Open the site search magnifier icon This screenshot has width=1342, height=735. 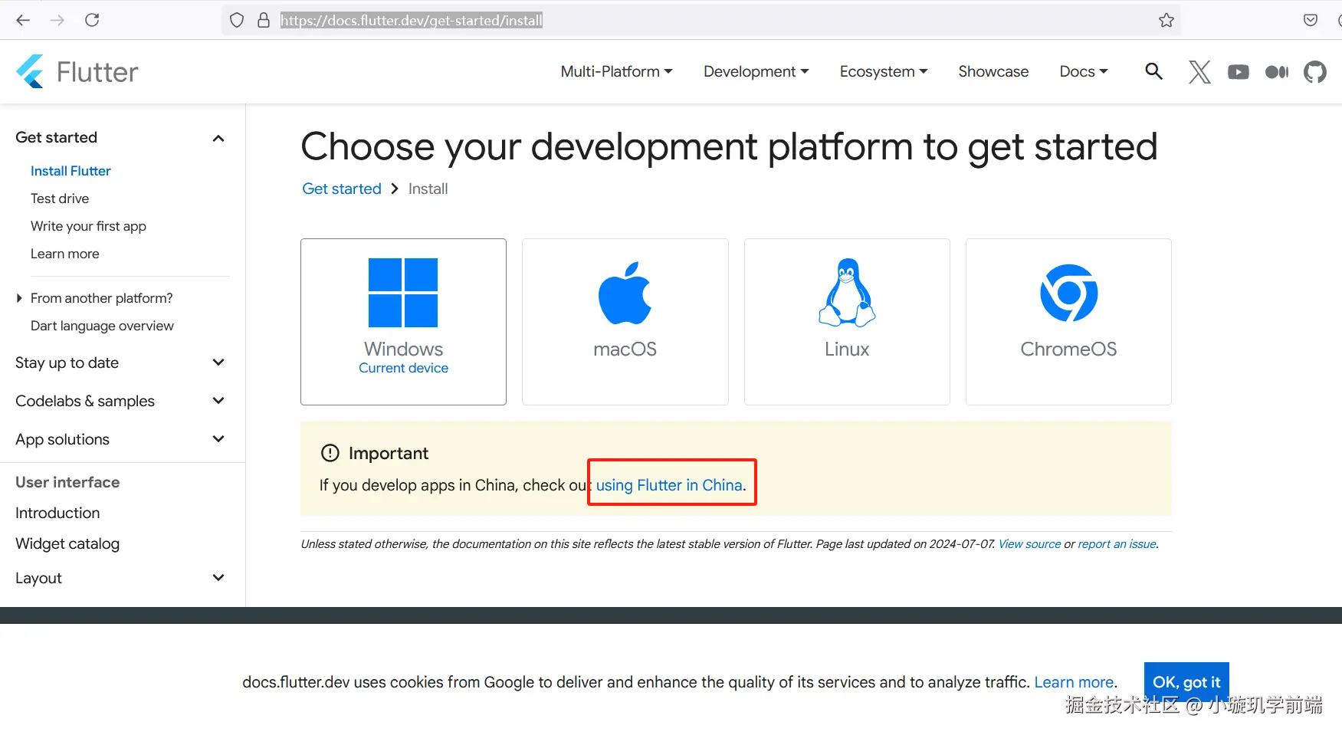click(x=1153, y=71)
